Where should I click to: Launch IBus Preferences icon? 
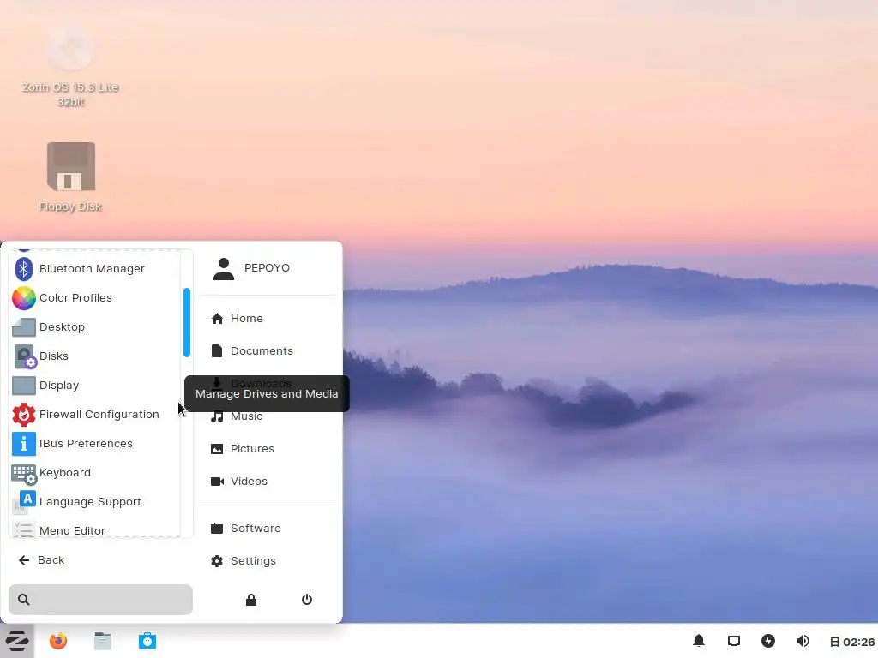[23, 444]
